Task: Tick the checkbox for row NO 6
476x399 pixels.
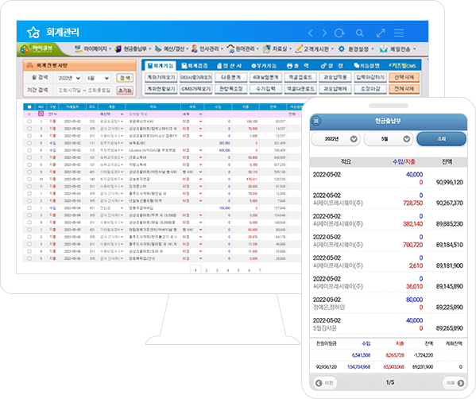Action: point(29,150)
